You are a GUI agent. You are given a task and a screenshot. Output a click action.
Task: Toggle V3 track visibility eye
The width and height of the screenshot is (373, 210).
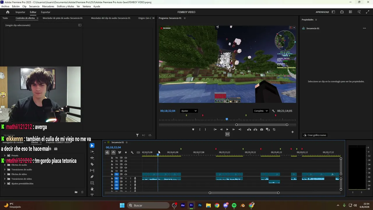coord(126,168)
